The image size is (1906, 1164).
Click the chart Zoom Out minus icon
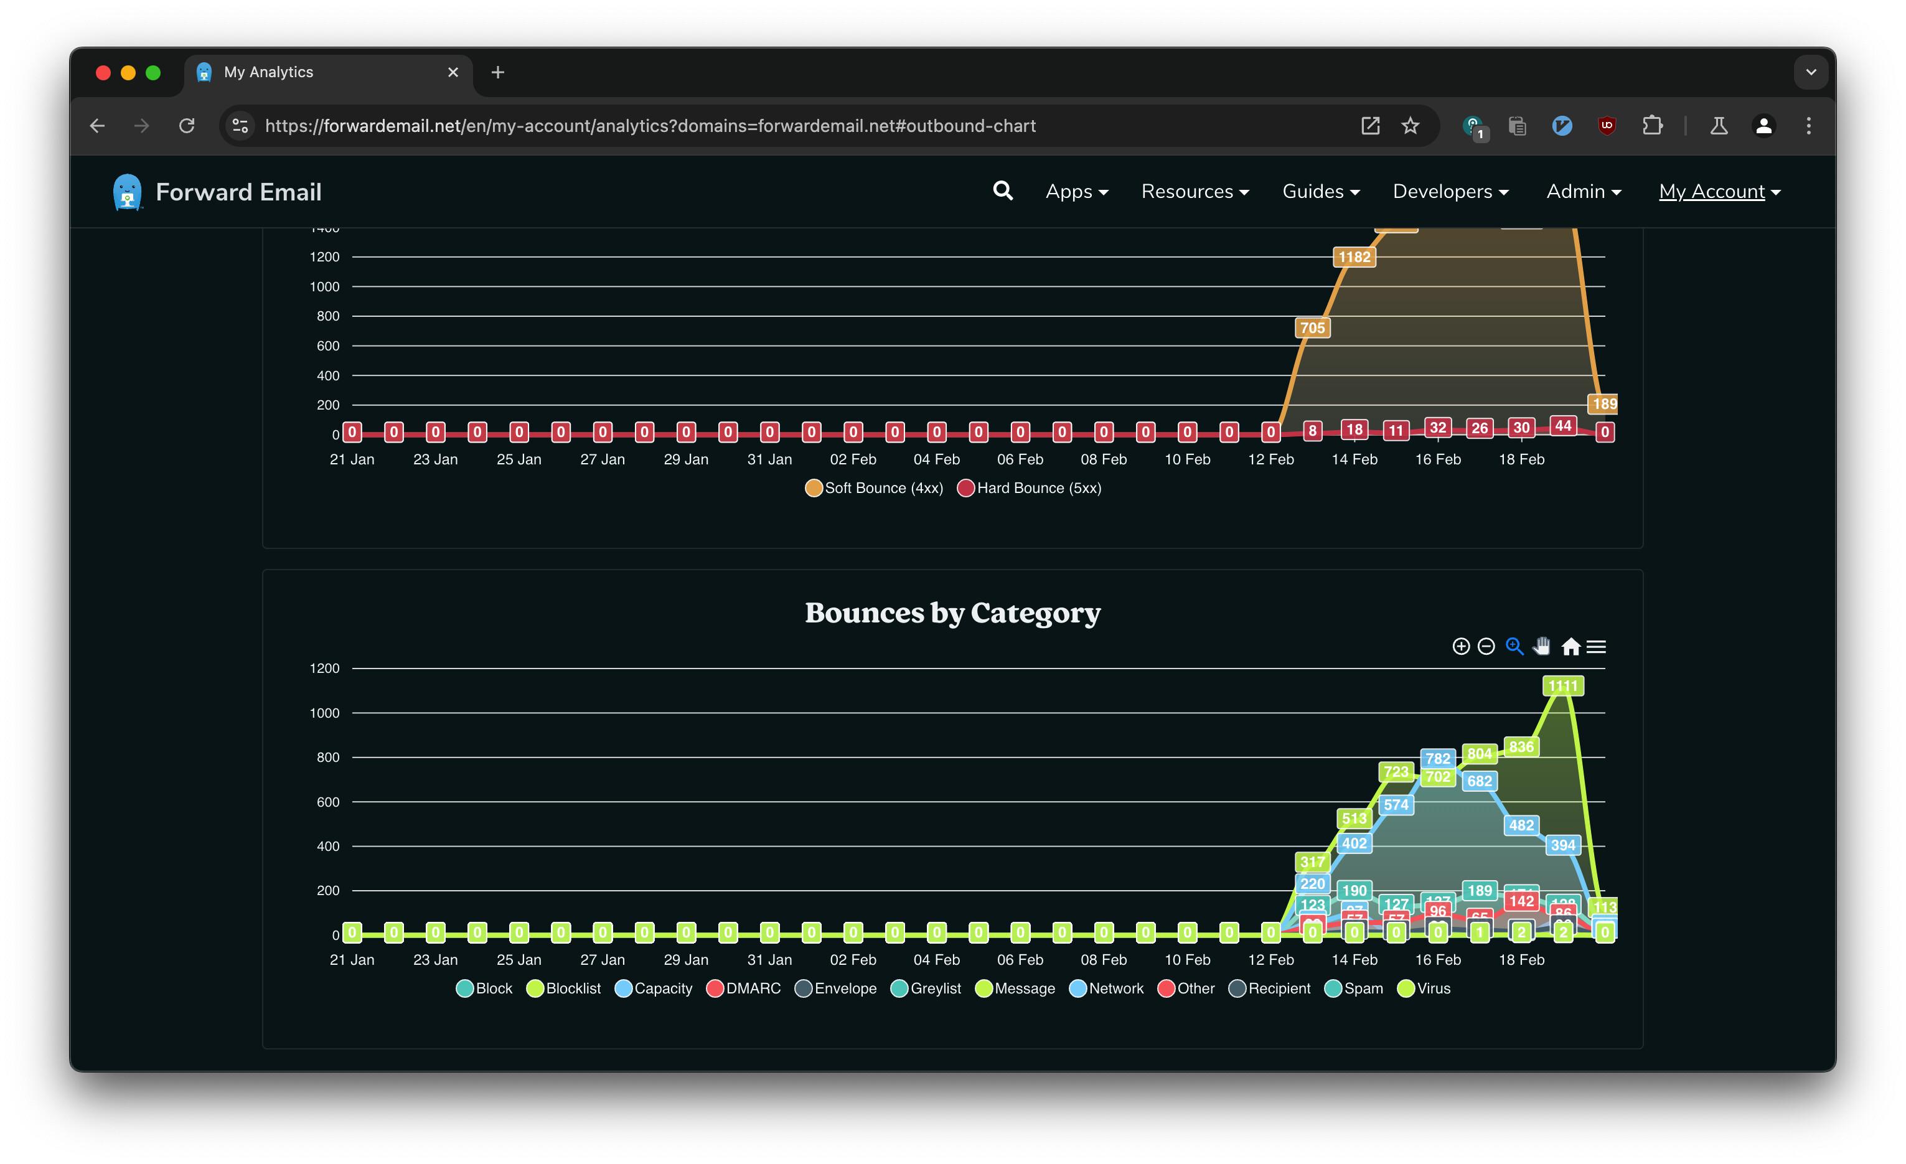pyautogui.click(x=1486, y=646)
